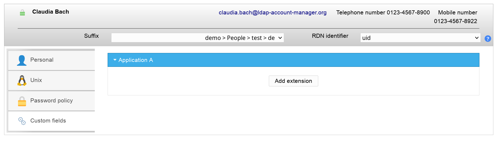Click the RDN identifier label
The height and width of the screenshot is (141, 498).
(x=330, y=36)
